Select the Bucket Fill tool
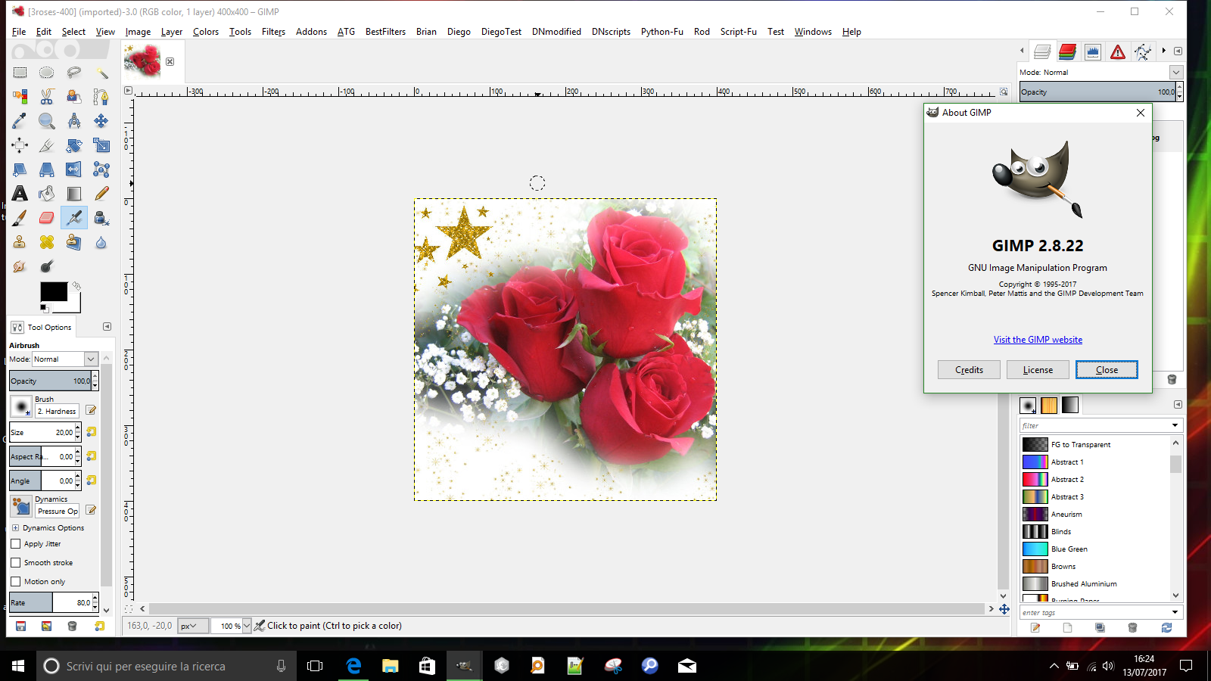 click(47, 194)
